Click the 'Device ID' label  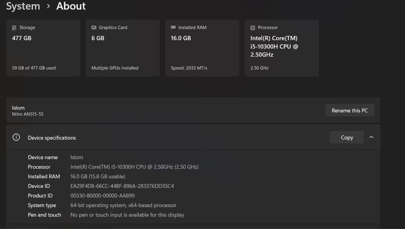point(39,186)
